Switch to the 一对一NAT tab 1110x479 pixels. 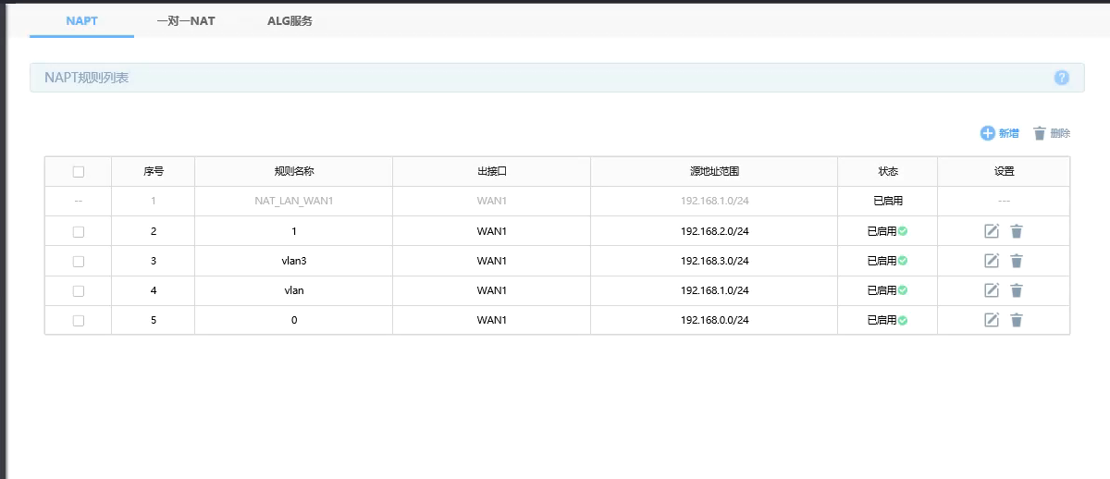coord(186,20)
